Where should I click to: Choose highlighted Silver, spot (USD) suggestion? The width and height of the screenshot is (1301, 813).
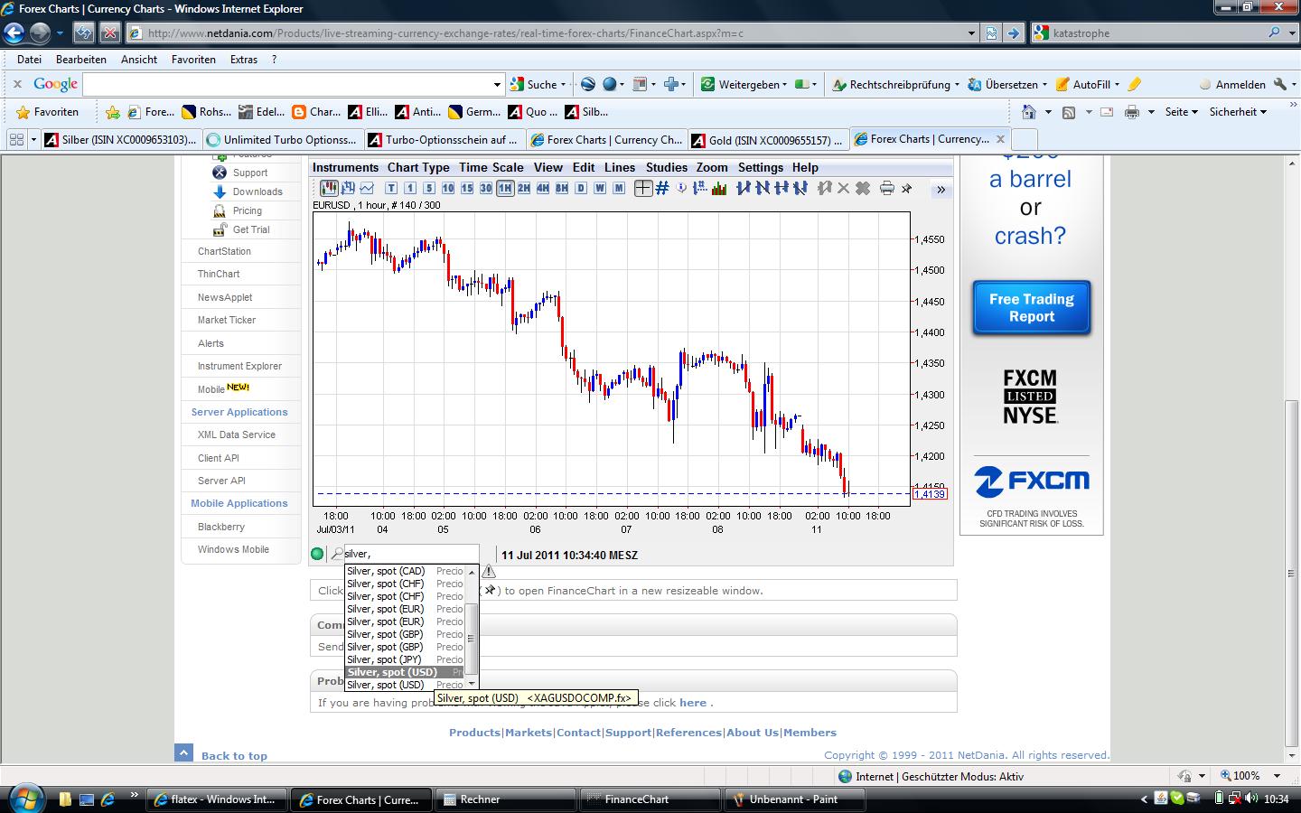[392, 672]
